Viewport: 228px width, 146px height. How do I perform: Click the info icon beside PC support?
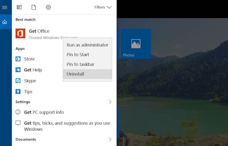coord(18,112)
